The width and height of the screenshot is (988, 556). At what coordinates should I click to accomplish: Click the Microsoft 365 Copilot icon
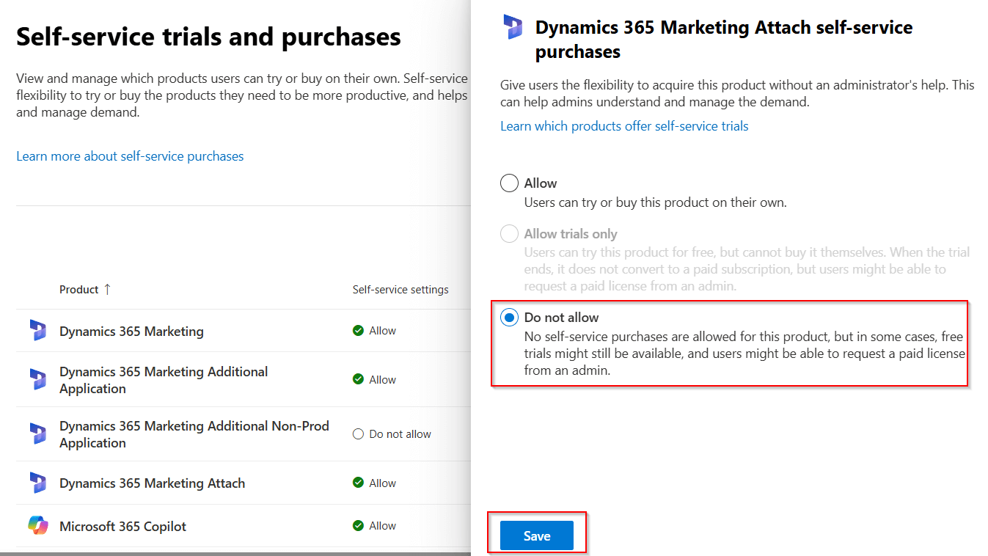tap(37, 526)
